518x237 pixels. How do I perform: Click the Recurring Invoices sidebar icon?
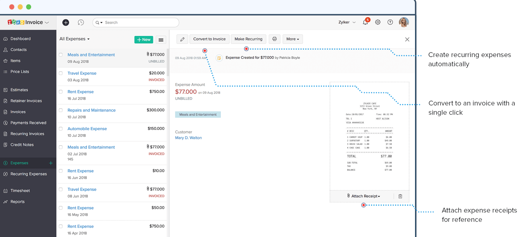pos(6,134)
